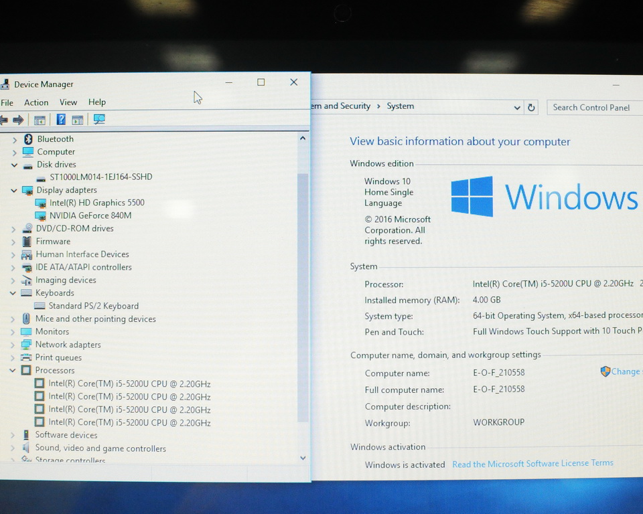Click the Keyboards category icon
643x514 pixels.
tap(26, 293)
